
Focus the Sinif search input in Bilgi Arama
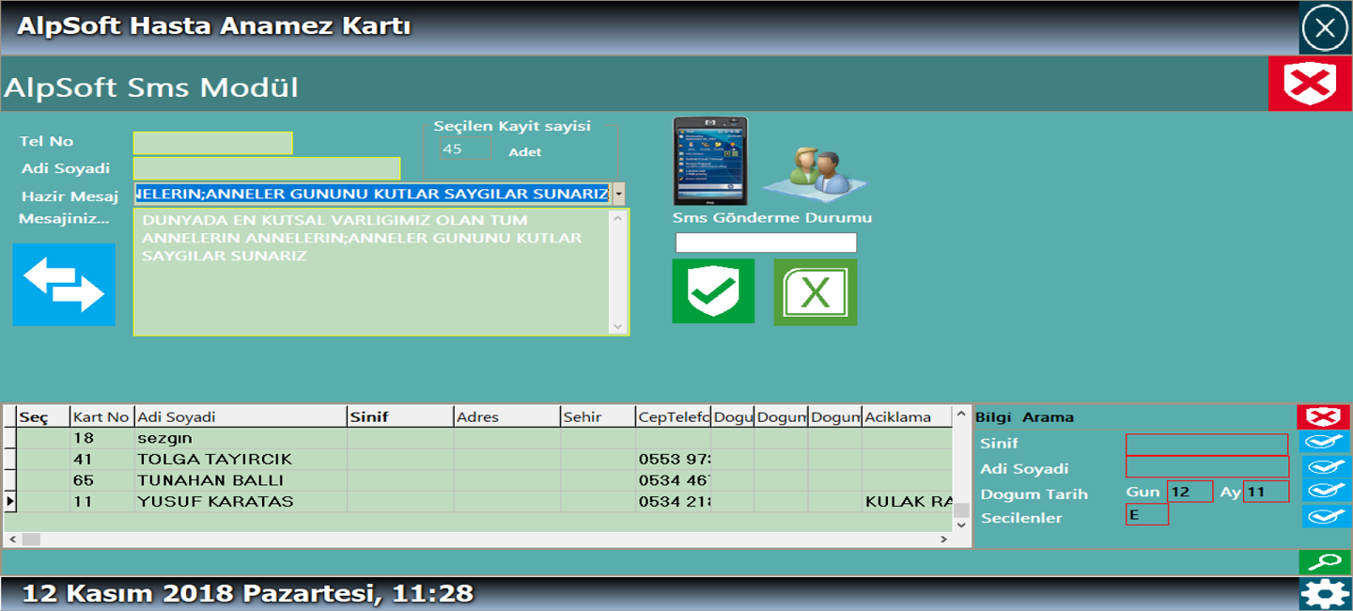click(1206, 445)
